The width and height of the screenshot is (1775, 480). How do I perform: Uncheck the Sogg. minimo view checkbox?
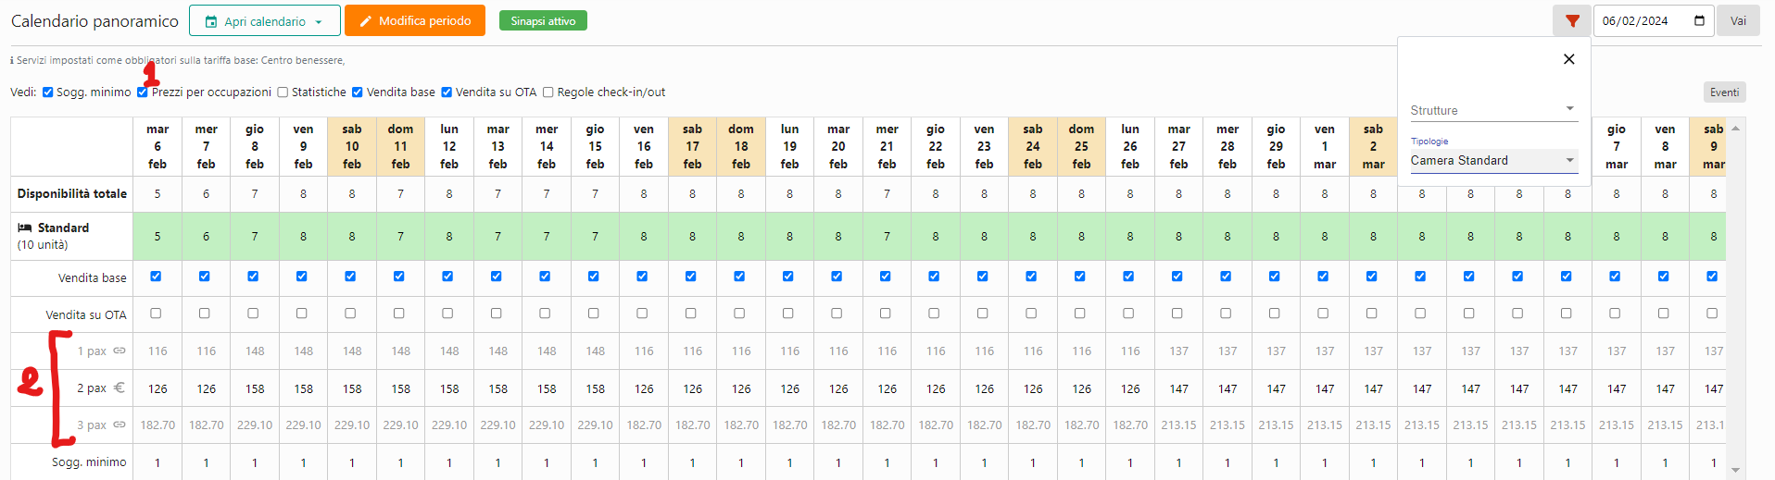click(48, 92)
